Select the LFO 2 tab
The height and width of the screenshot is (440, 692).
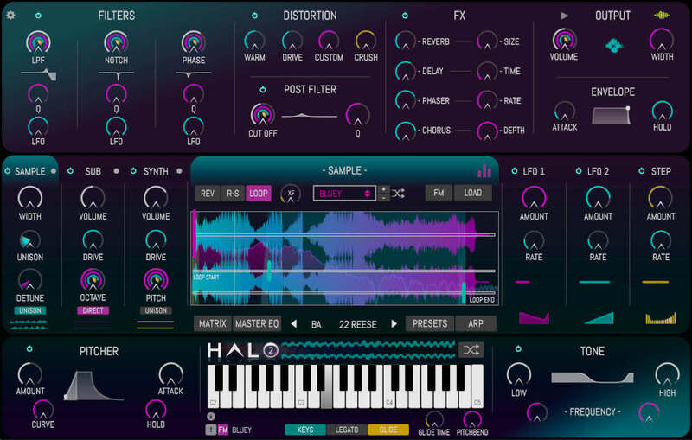point(598,171)
